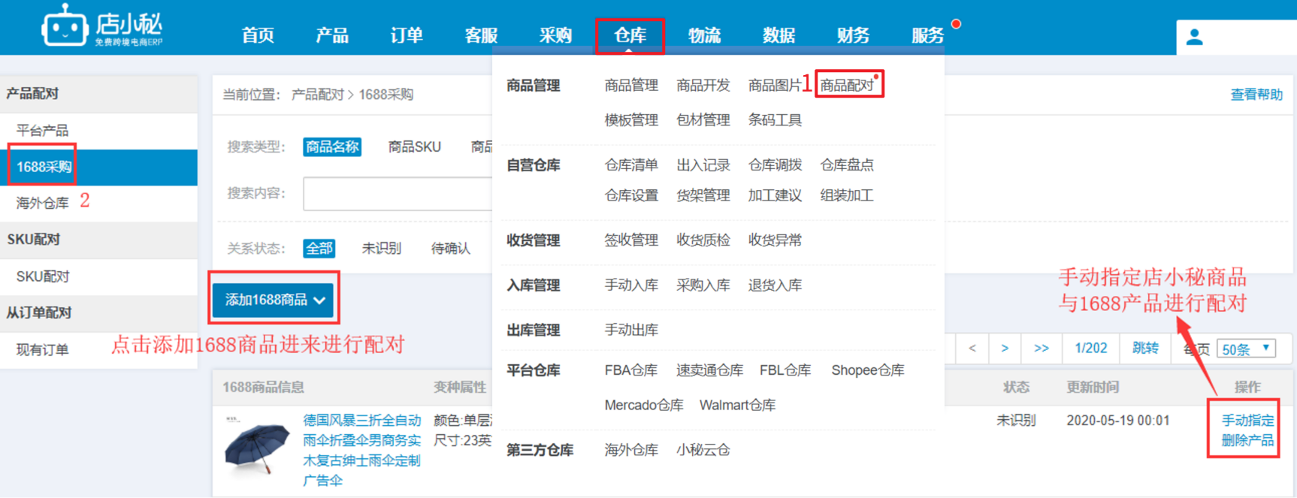Jump to last page with >> button
Screen dimensions: 1297x498
[1041, 349]
